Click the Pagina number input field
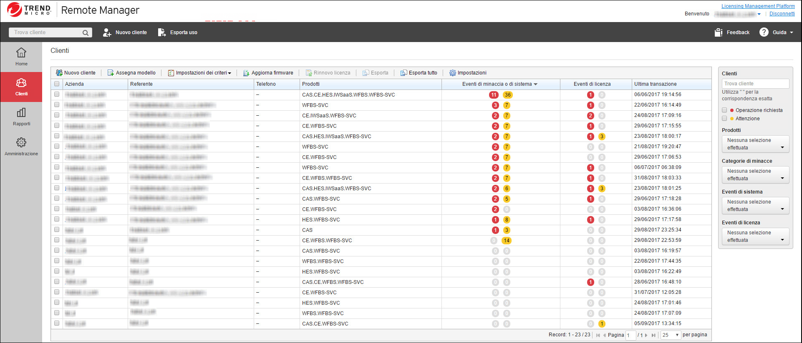Image resolution: width=802 pixels, height=343 pixels. [631, 335]
